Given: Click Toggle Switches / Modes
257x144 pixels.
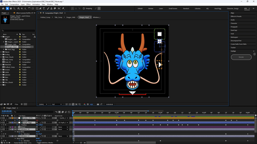Looking at the screenshot, I should point(45,143).
